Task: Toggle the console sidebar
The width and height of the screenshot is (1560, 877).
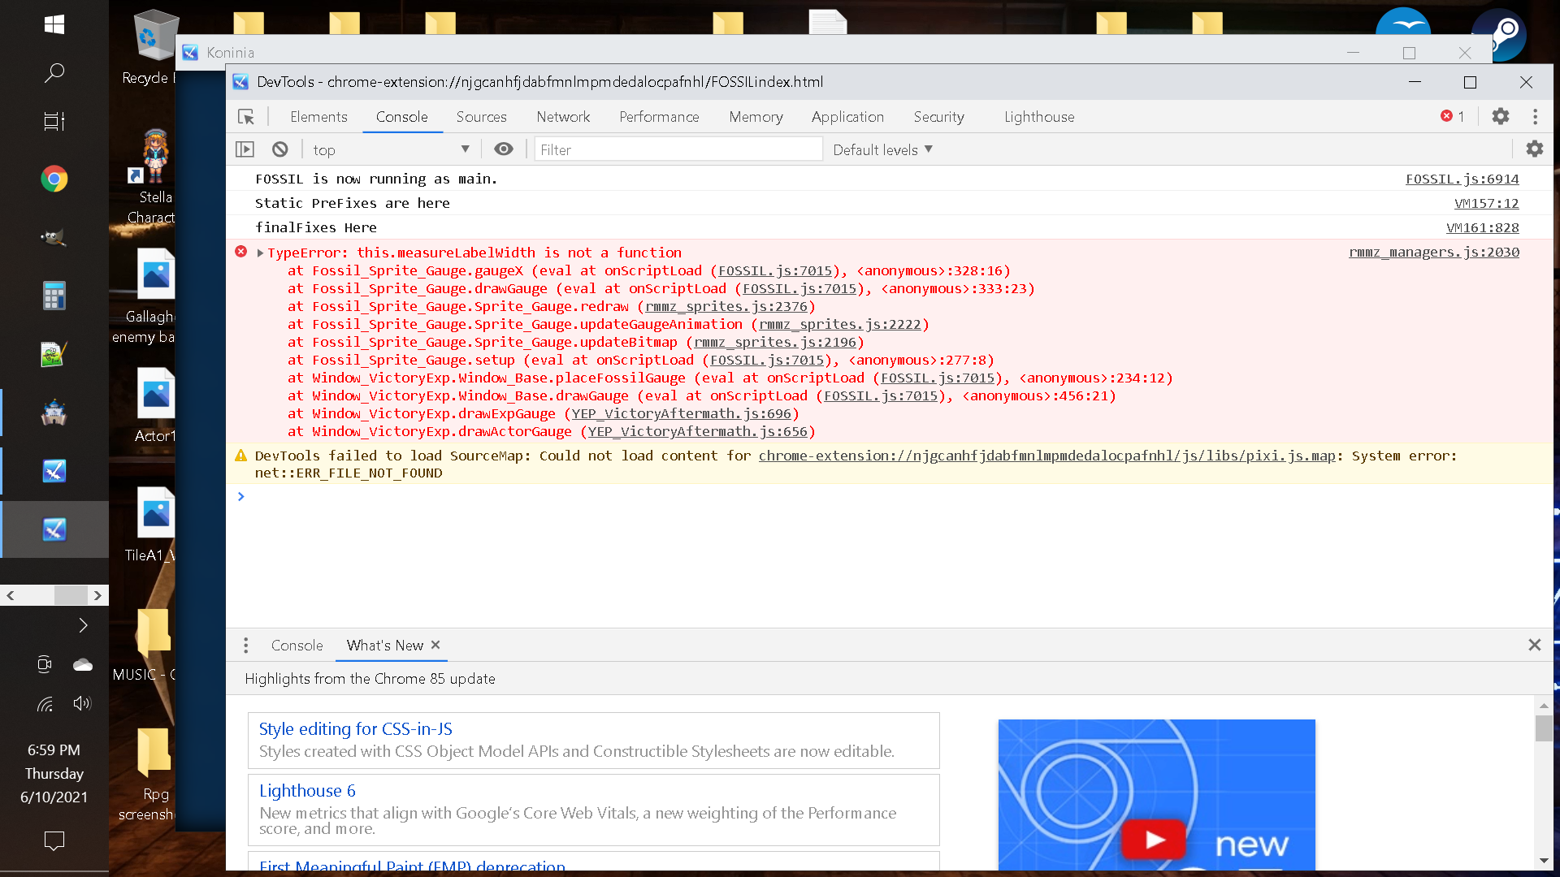Action: click(245, 149)
